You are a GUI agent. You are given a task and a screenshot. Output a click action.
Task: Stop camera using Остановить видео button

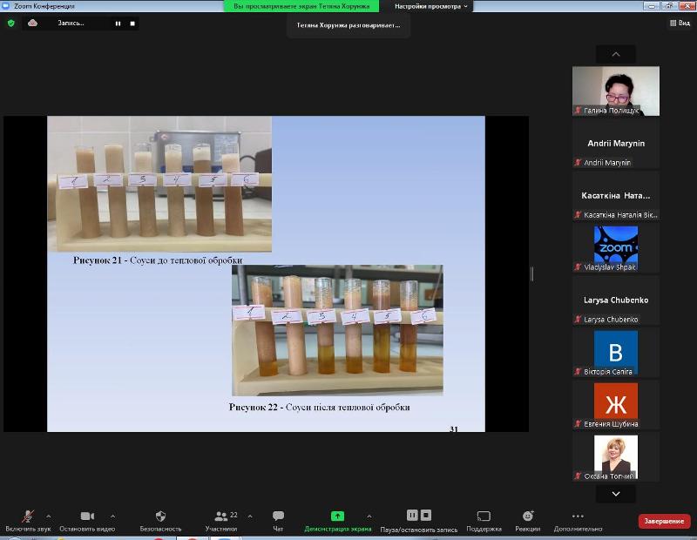pyautogui.click(x=87, y=516)
